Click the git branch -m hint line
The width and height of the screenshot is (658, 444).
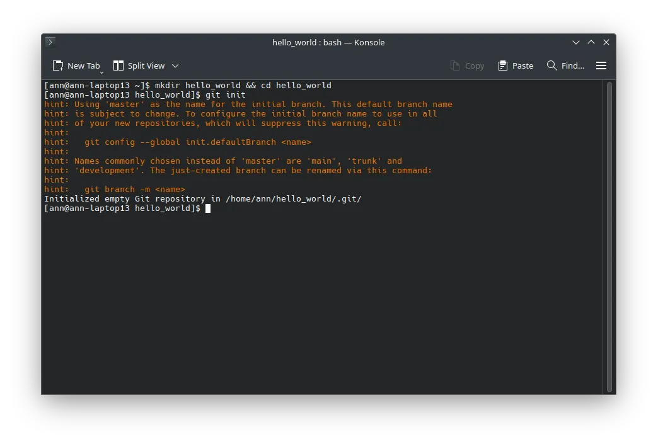pyautogui.click(x=113, y=189)
